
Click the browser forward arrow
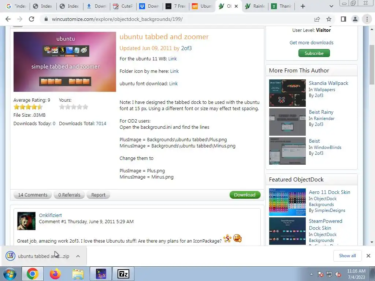tap(20, 19)
